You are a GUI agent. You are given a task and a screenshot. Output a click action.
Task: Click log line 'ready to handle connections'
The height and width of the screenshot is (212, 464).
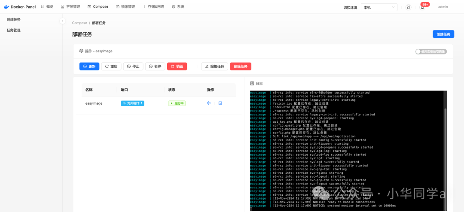pyautogui.click(x=324, y=202)
